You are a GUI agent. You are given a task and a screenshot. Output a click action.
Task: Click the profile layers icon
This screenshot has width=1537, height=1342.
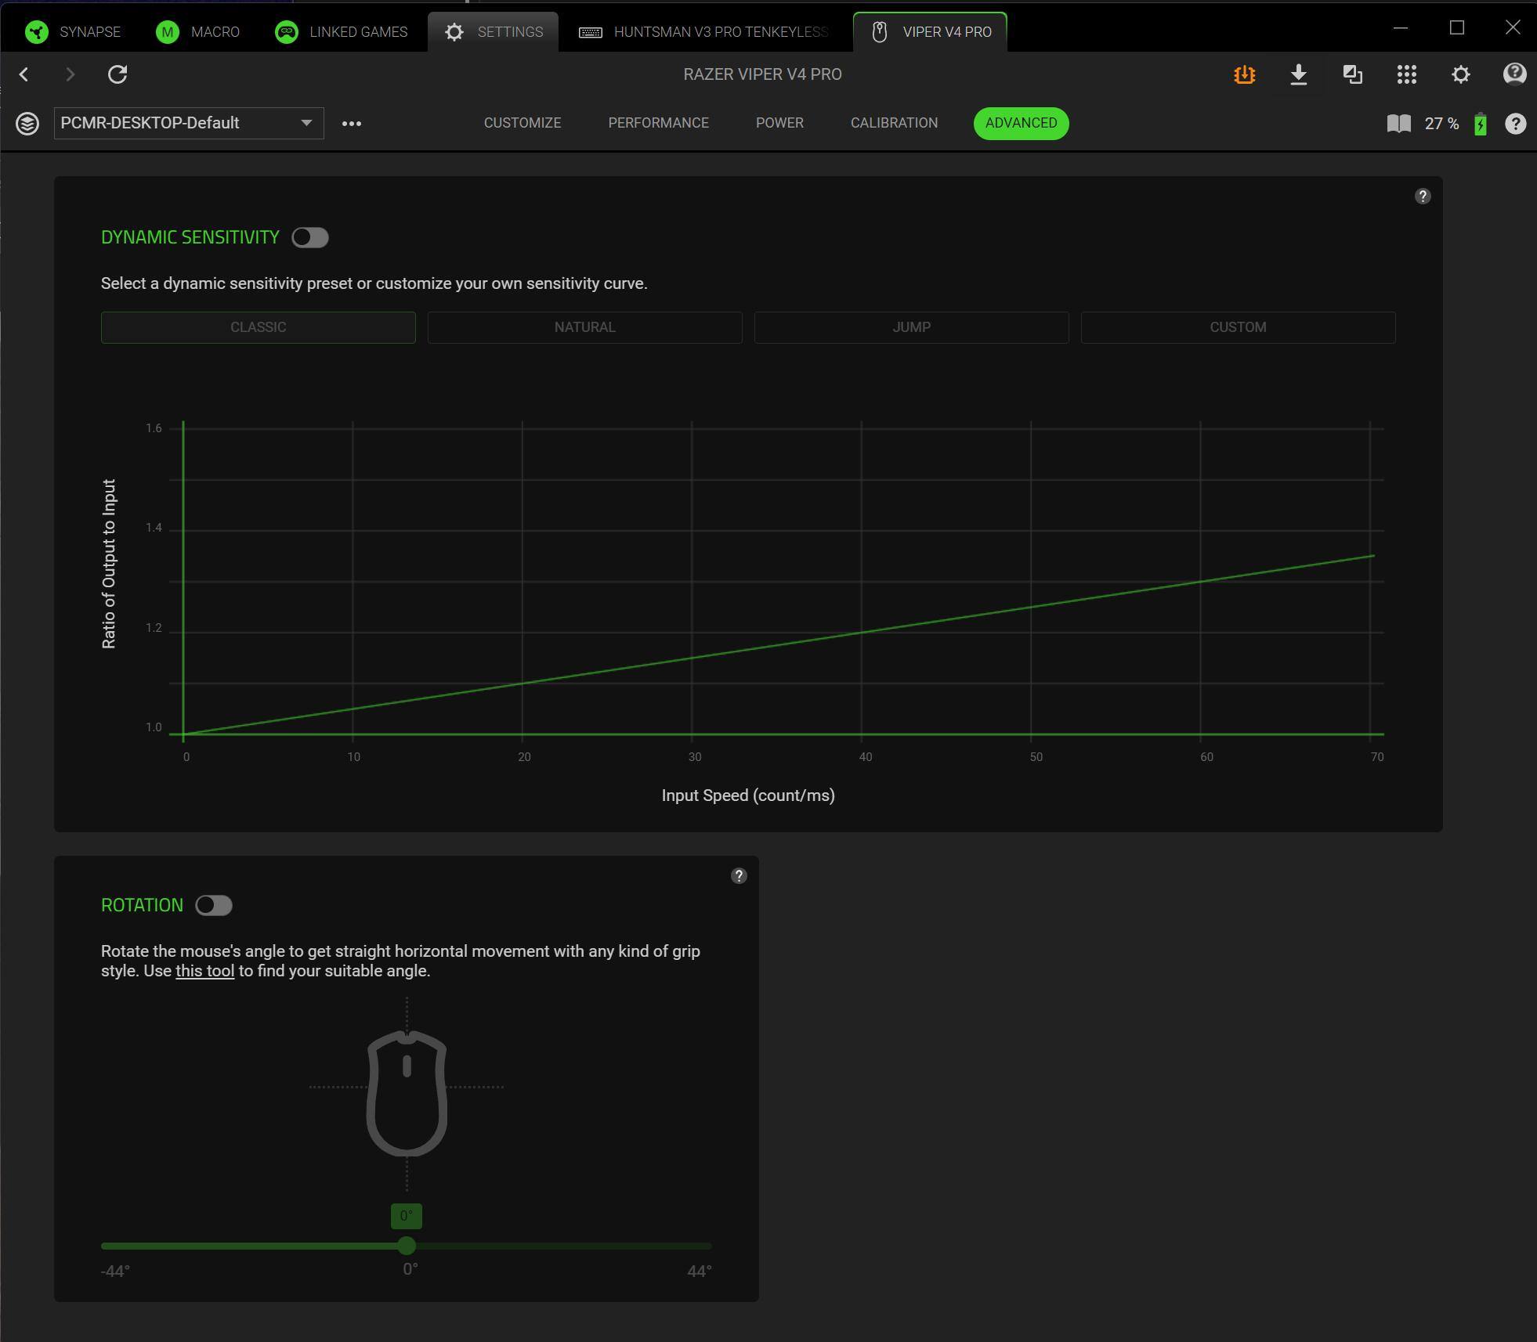(x=27, y=124)
